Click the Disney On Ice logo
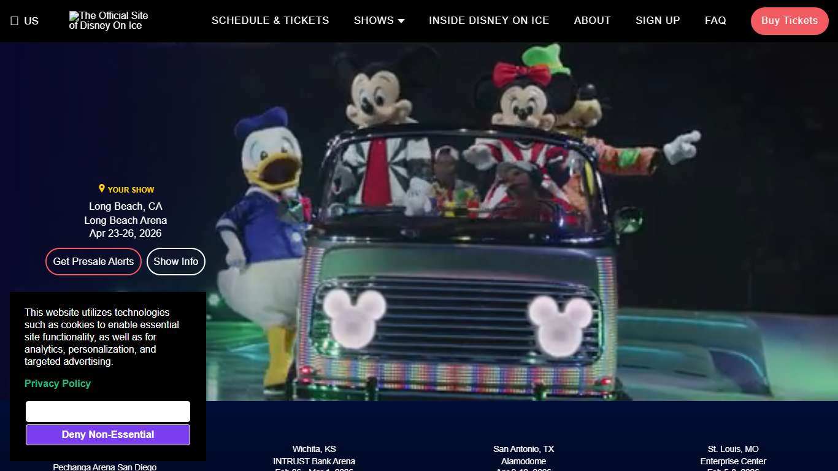Screen dimensions: 838x471 107,20
